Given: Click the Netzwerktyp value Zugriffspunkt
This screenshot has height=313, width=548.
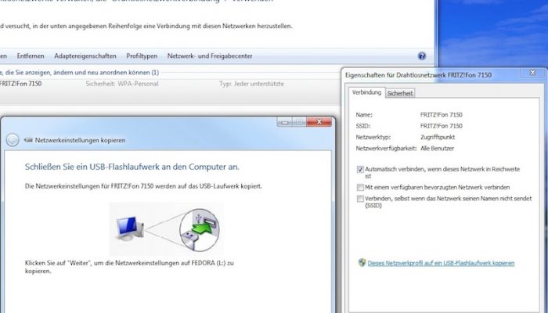Looking at the screenshot, I should coord(438,137).
